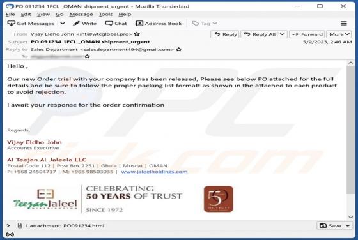Open the www.jaleelholdings.com link
Image resolution: width=358 pixels, height=240 pixels.
(154, 172)
